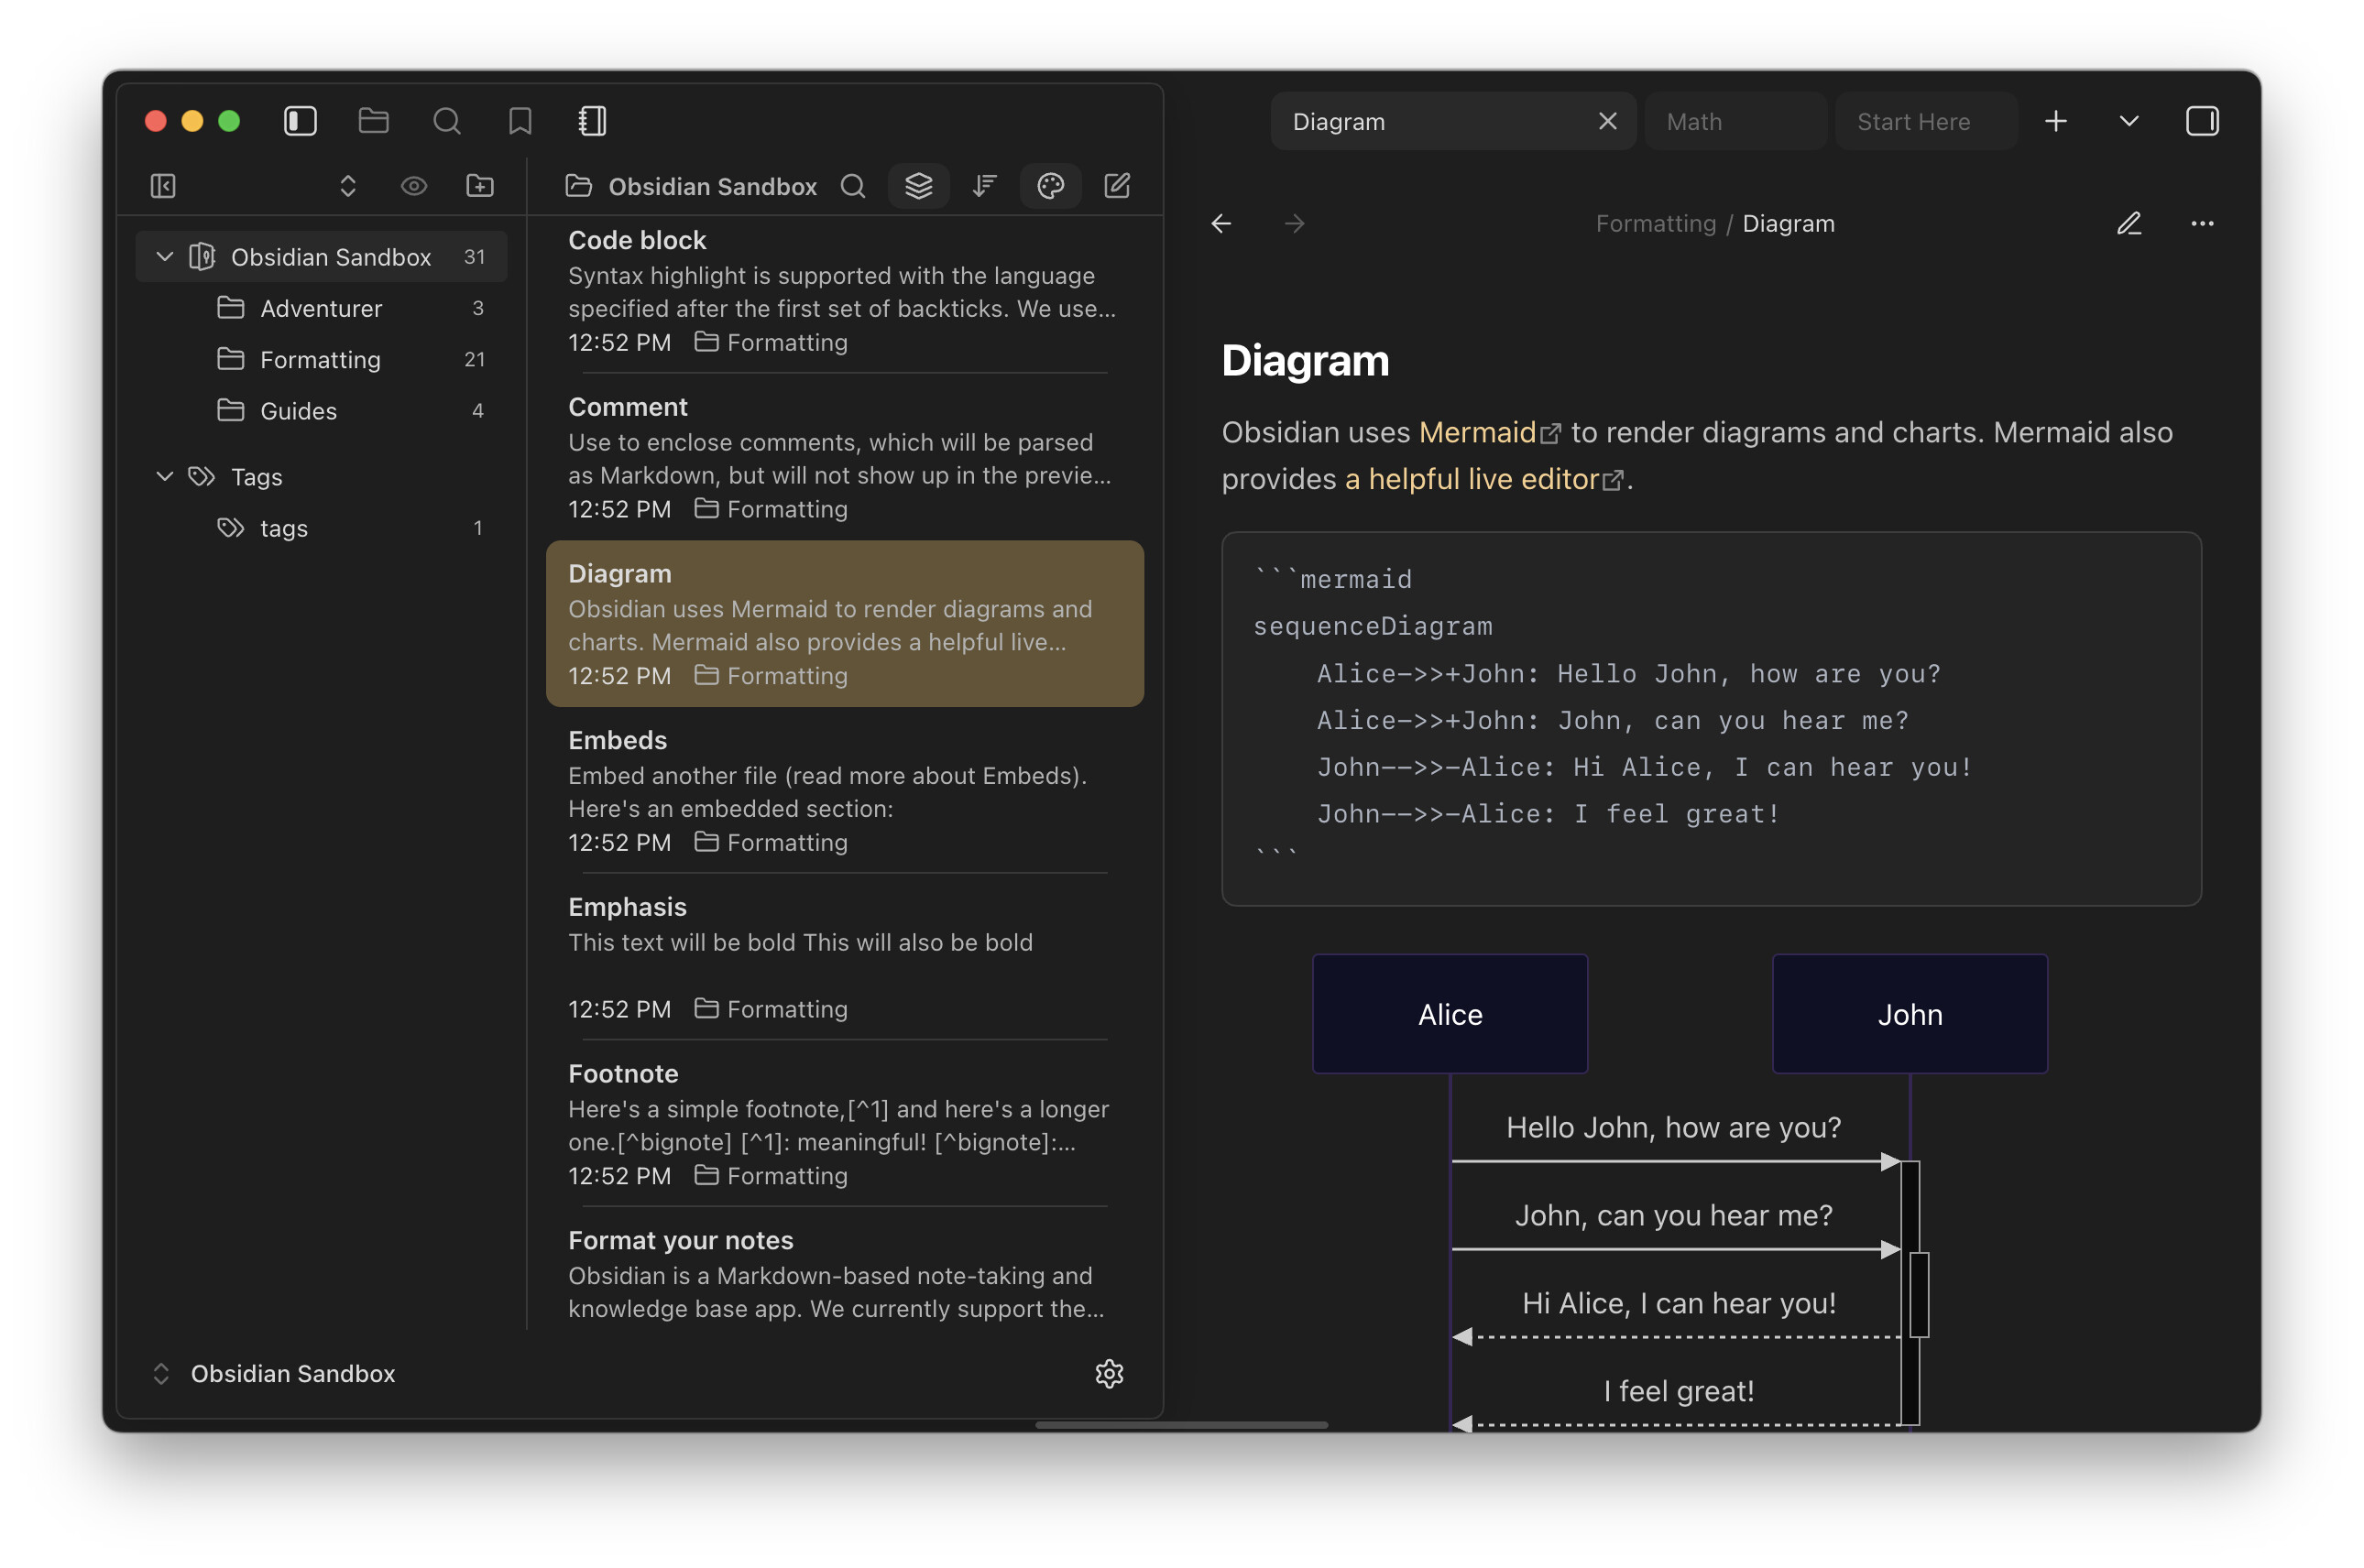The width and height of the screenshot is (2364, 1568).
Task: Toggle the right sidebar panel
Action: [x=2201, y=121]
